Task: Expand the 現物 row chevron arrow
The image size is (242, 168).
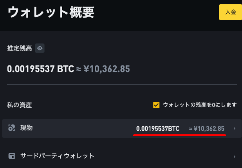Action: [x=234, y=128]
